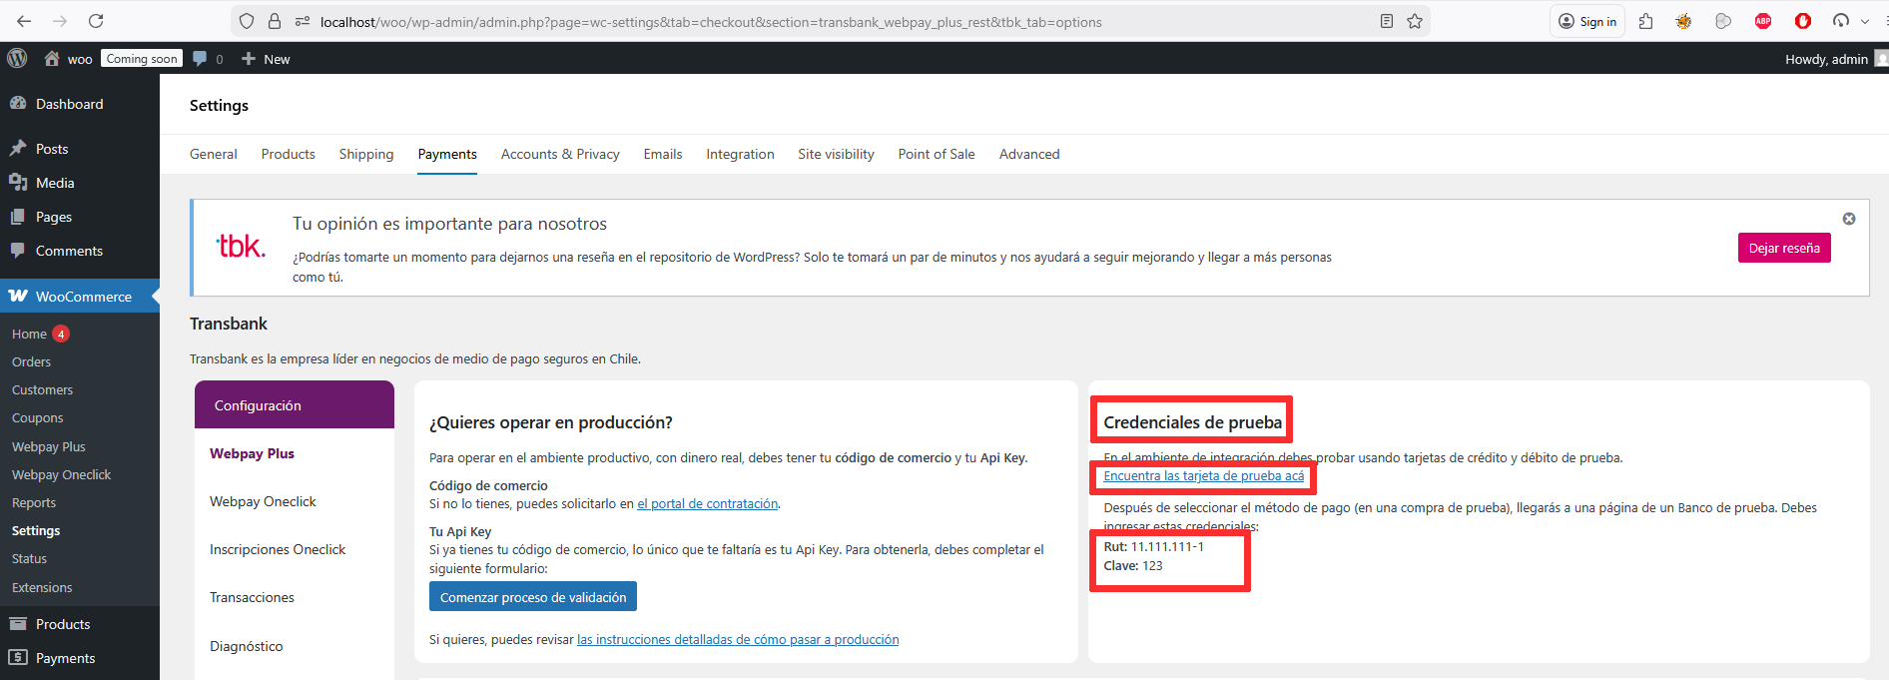Switch to Accounts & Privacy tab
This screenshot has height=680, width=1889.
(560, 154)
